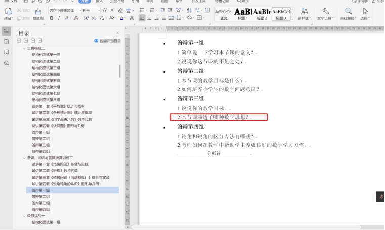
Task: Open the font size dropdown 五号
Action: click(90, 10)
